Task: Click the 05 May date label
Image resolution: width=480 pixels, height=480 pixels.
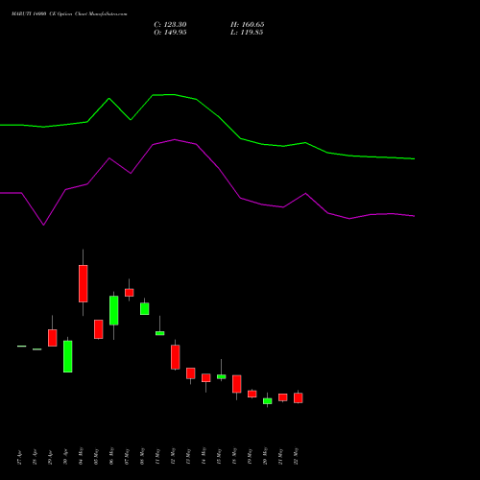Action: [x=96, y=456]
